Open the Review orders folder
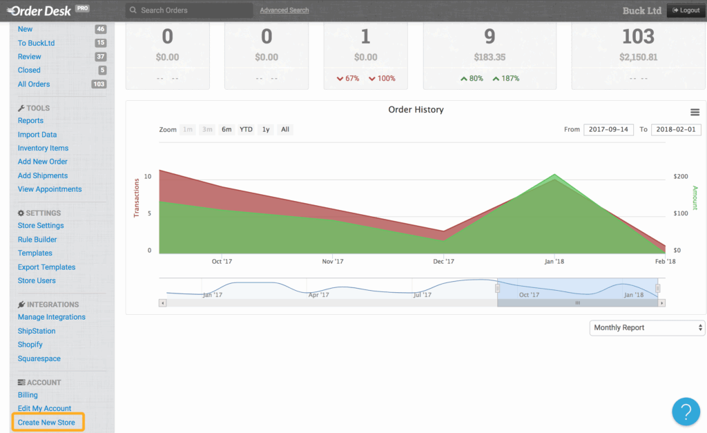 click(30, 57)
